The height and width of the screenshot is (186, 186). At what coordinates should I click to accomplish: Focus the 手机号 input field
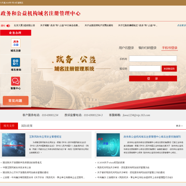tap(153, 59)
